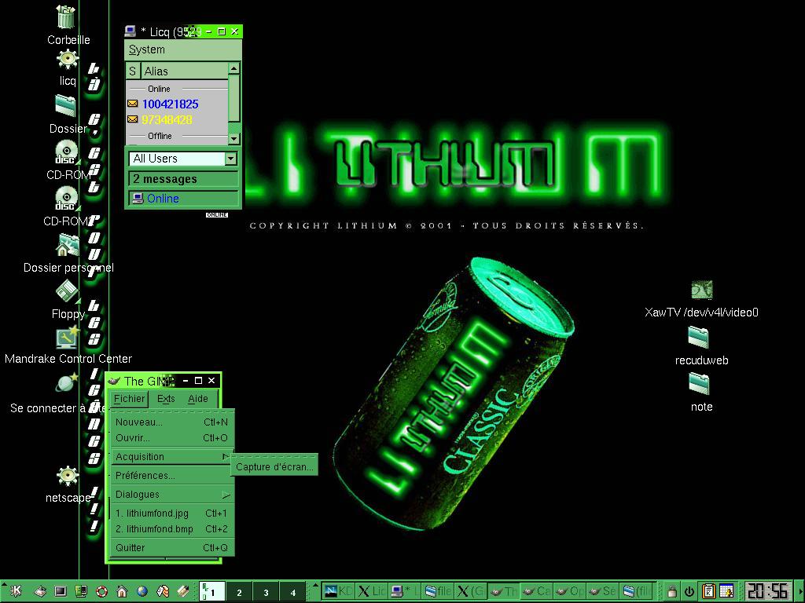Click the right-edge panel hide arrow

[801, 591]
